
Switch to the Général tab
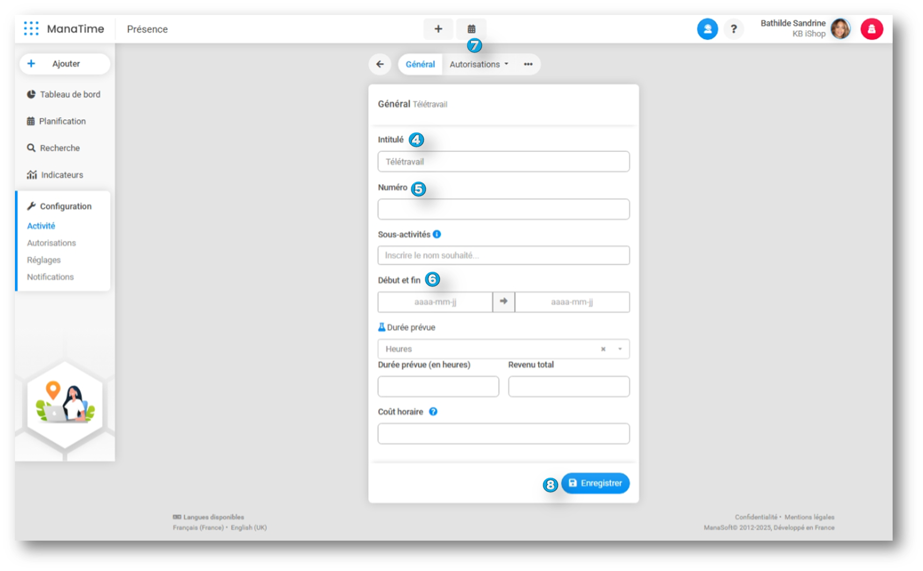tap(420, 64)
